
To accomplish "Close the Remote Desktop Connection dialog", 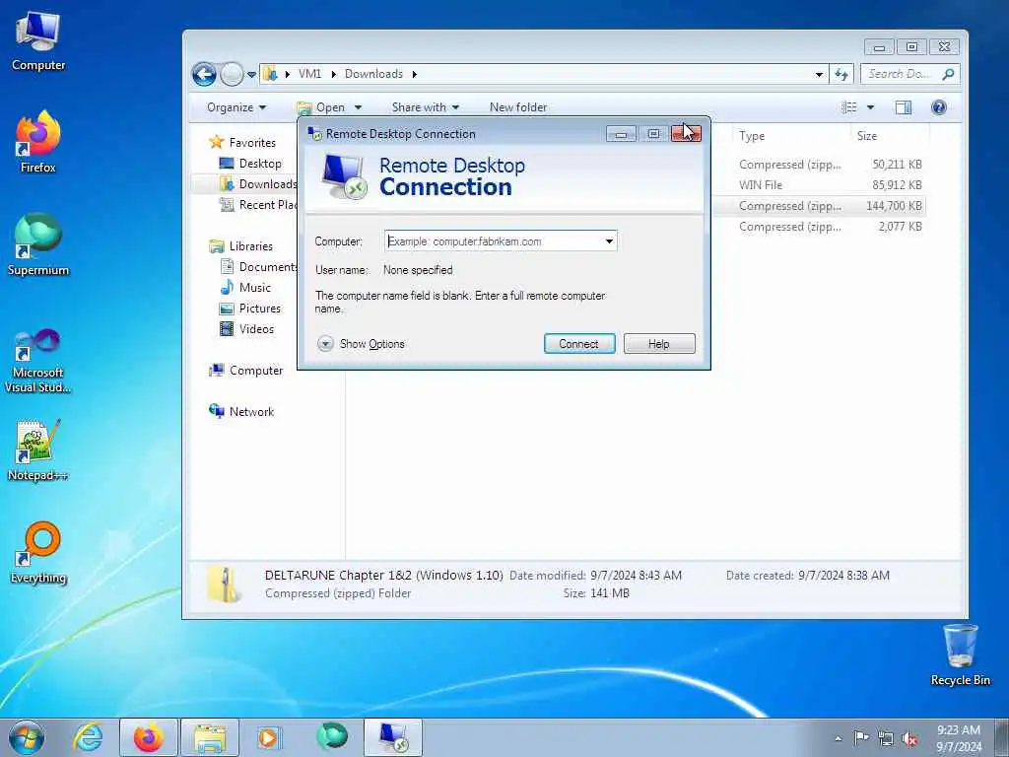I will 686,134.
